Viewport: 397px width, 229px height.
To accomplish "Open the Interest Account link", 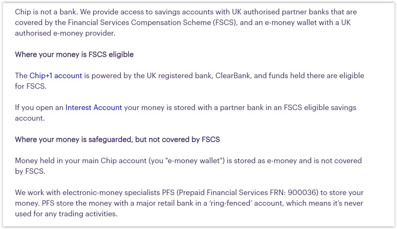I will [x=94, y=108].
